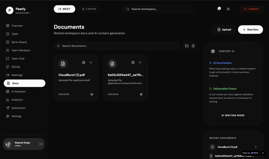Open the AI Summarizer tool
269x159 pixels.
(222, 63)
